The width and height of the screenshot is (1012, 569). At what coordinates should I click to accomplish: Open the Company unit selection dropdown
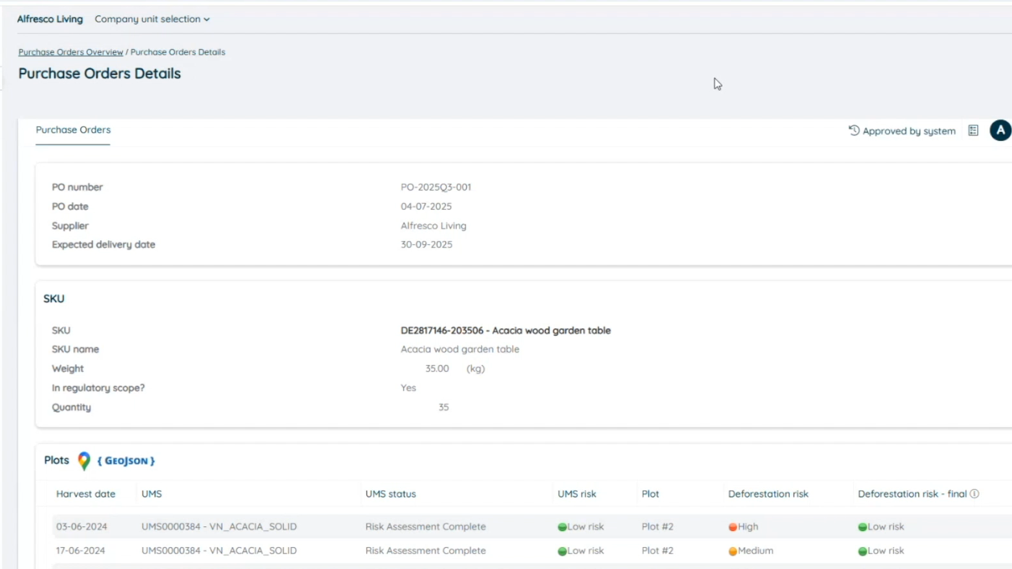coord(152,19)
